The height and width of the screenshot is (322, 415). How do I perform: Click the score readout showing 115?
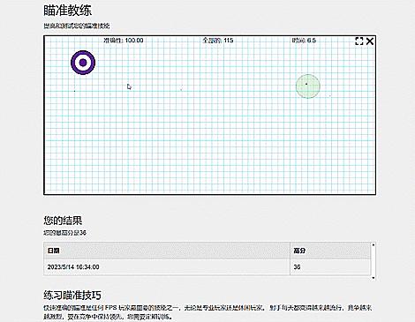coord(218,41)
